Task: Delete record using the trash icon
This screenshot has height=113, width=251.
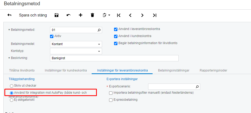Action: 92,15
